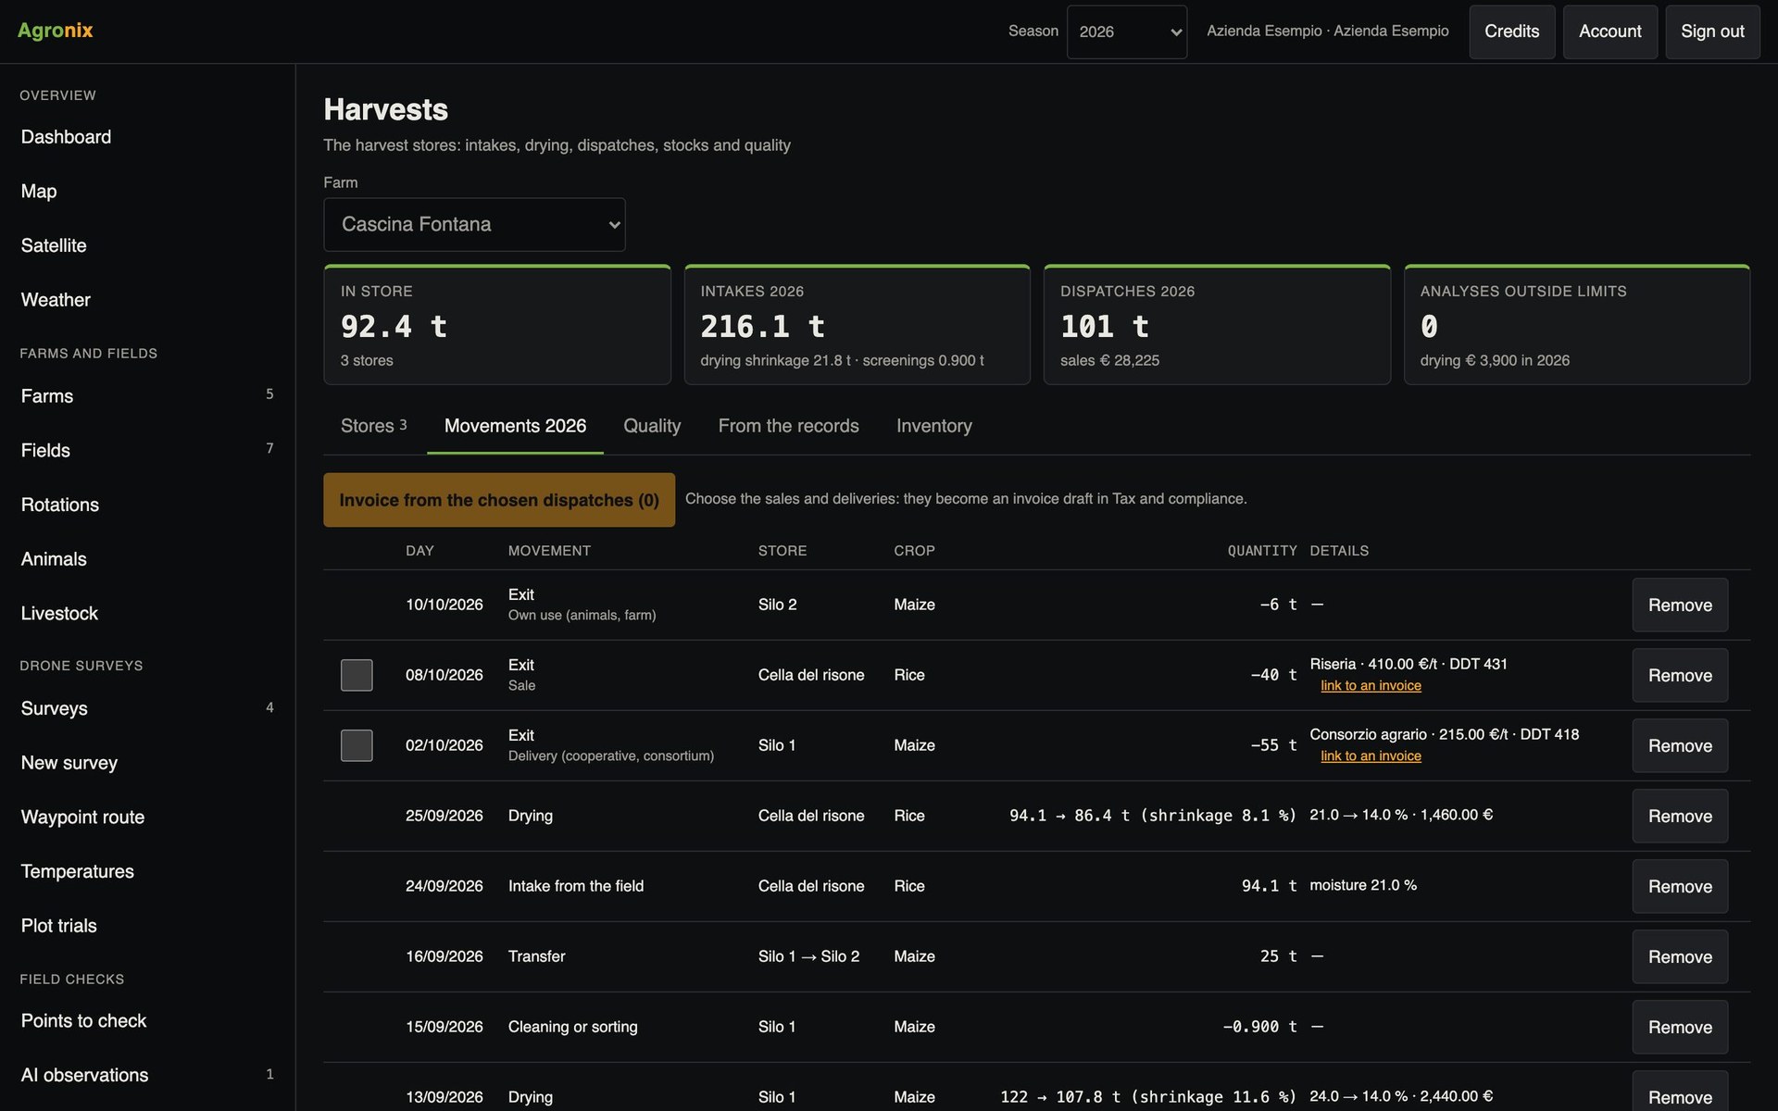The height and width of the screenshot is (1111, 1778).
Task: Open the Account page
Action: [1609, 31]
